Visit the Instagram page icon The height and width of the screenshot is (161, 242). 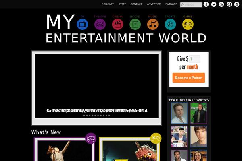coord(237,4)
